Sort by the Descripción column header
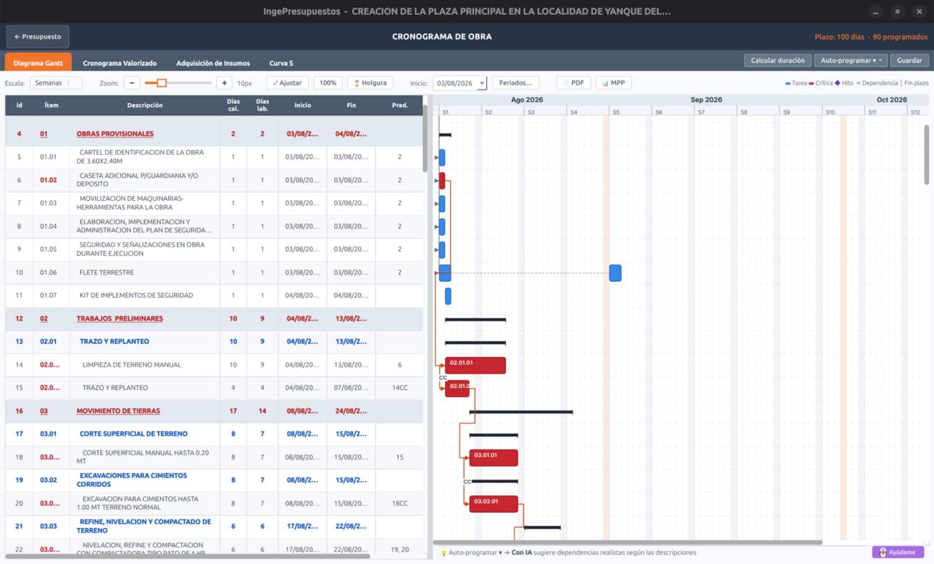The width and height of the screenshot is (934, 564). coord(145,106)
